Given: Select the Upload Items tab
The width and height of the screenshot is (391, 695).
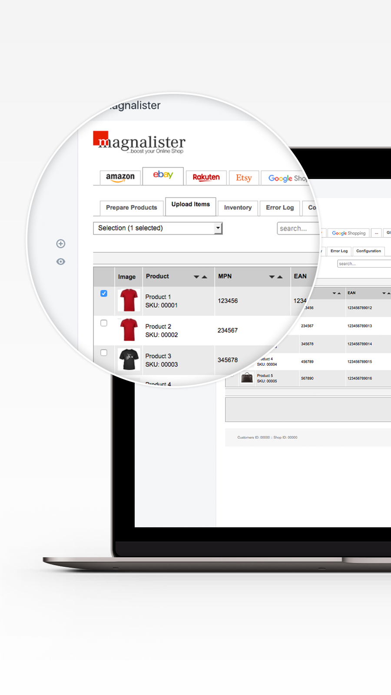Looking at the screenshot, I should coord(191,206).
